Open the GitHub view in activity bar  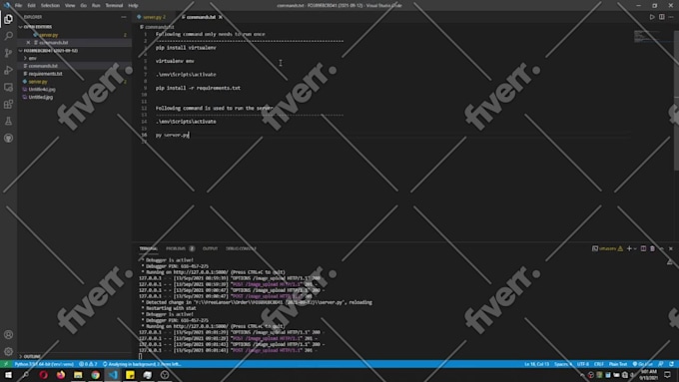8,138
